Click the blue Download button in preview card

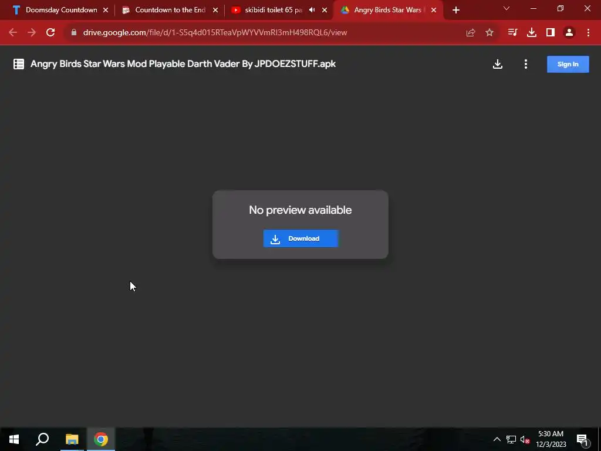tap(301, 238)
